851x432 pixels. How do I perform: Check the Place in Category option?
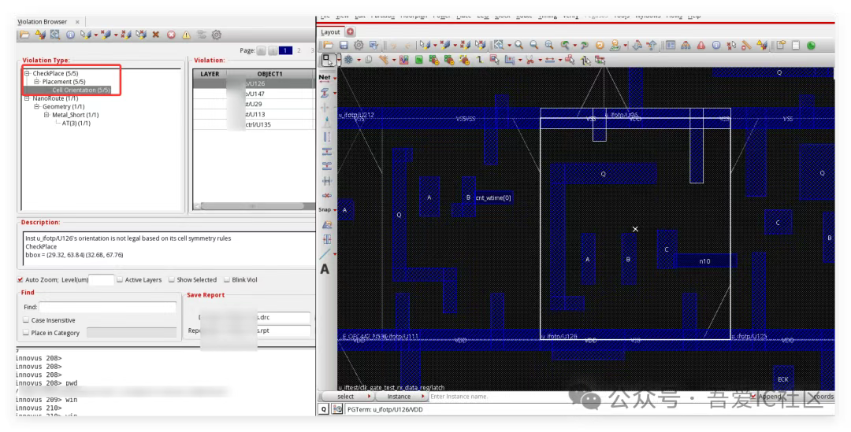tap(25, 332)
